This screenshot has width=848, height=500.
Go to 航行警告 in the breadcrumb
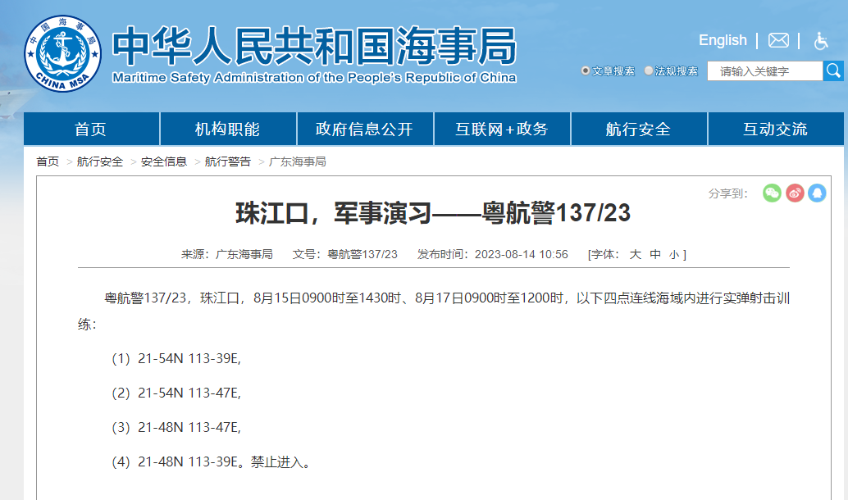pyautogui.click(x=228, y=161)
